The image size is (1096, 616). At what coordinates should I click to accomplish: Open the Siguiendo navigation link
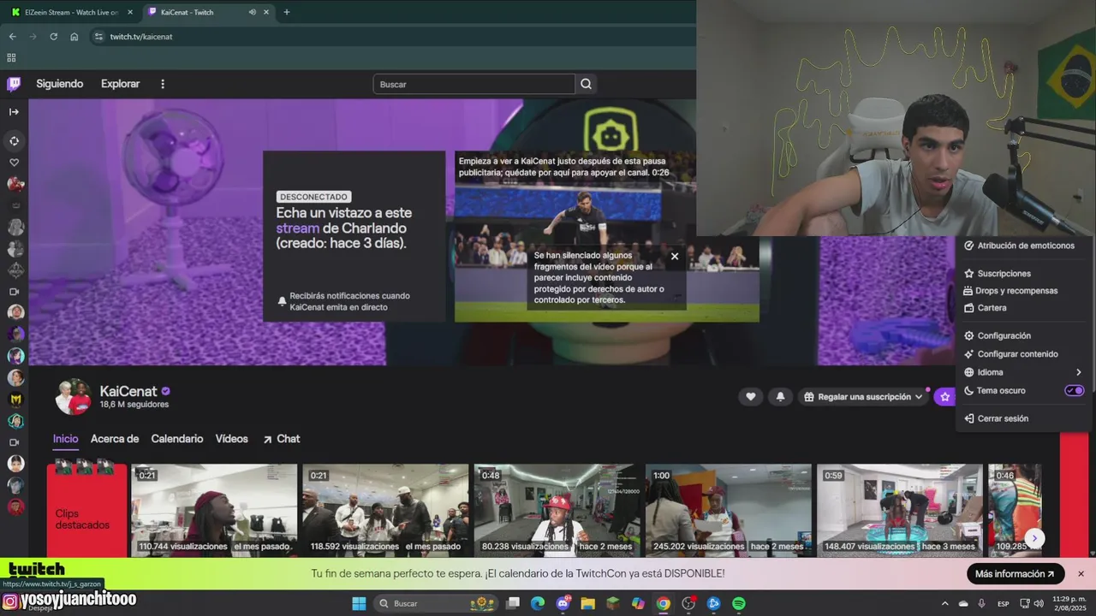[60, 84]
